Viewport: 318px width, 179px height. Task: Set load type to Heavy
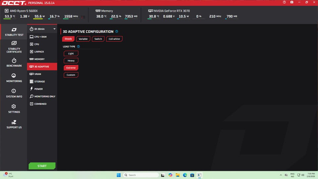coord(71,60)
